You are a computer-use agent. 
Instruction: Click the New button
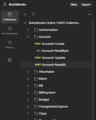coord(74,4)
